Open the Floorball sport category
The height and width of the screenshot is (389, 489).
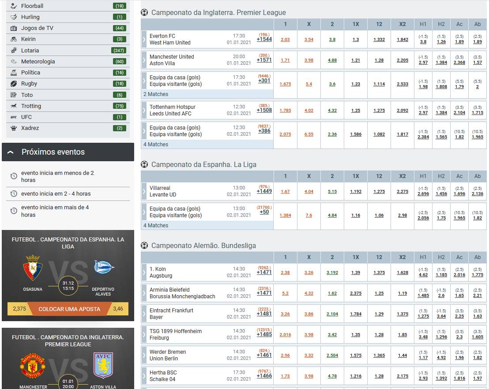tap(68, 6)
